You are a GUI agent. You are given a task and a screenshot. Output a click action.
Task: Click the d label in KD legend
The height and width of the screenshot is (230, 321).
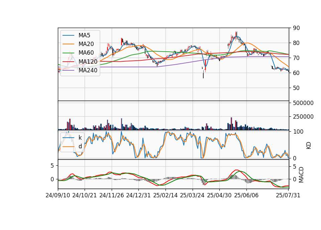80,146
